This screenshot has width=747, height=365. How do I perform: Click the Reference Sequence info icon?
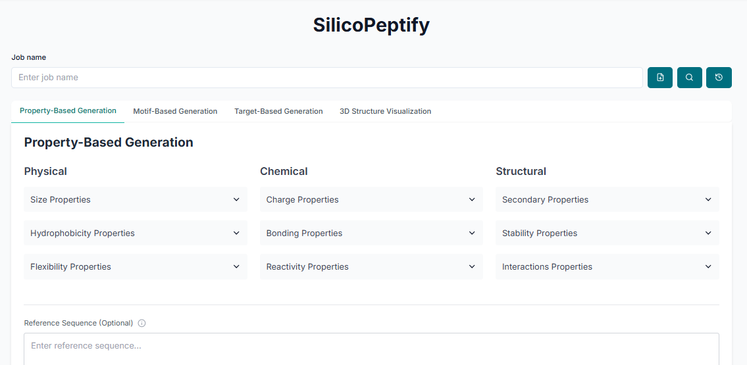point(142,324)
